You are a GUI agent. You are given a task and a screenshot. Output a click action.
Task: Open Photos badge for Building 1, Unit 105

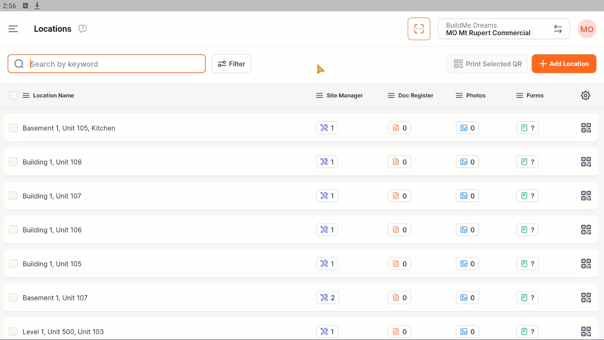tap(467, 264)
